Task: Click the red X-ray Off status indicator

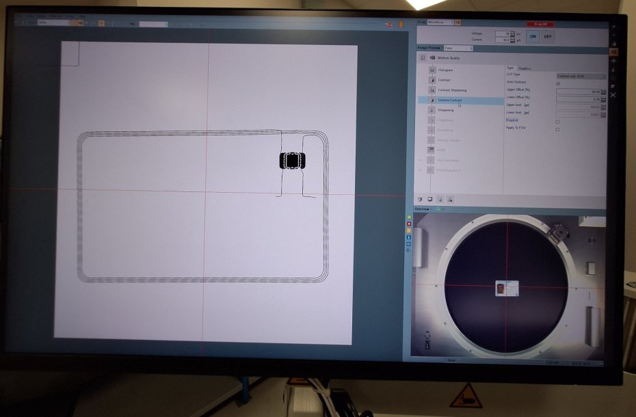Action: pyautogui.click(x=540, y=24)
